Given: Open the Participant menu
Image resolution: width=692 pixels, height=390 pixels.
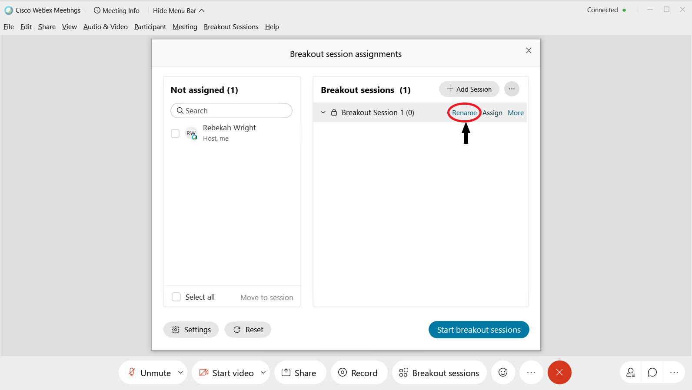Looking at the screenshot, I should tap(150, 27).
